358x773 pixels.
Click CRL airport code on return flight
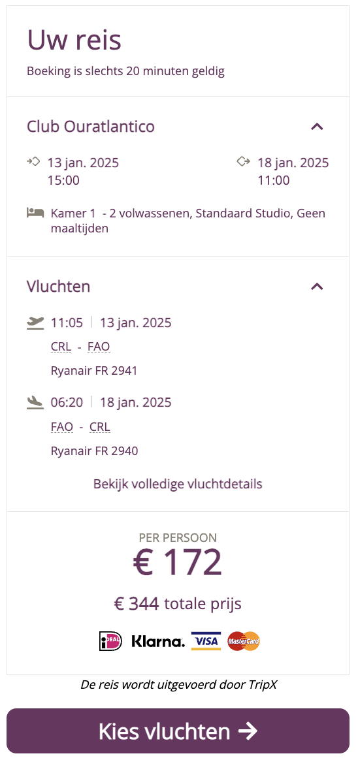point(100,426)
